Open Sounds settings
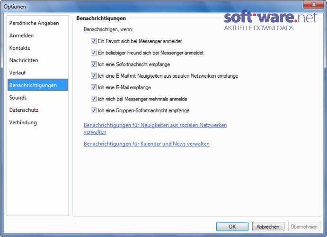Viewport: 327px width, 237px height. [38, 98]
